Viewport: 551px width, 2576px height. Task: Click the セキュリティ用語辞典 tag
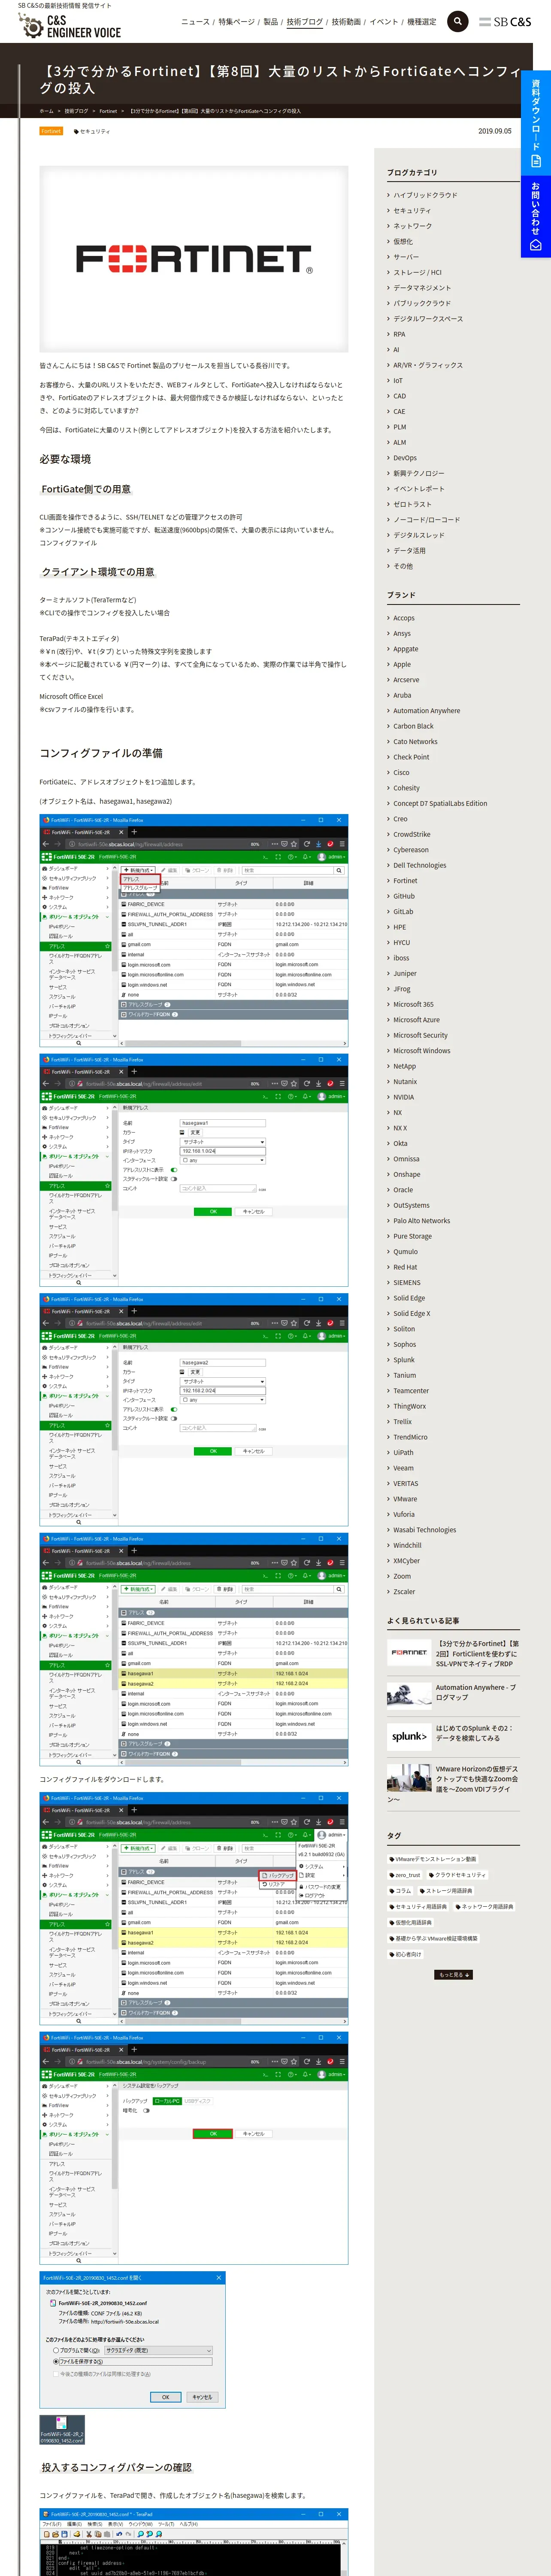[419, 1907]
